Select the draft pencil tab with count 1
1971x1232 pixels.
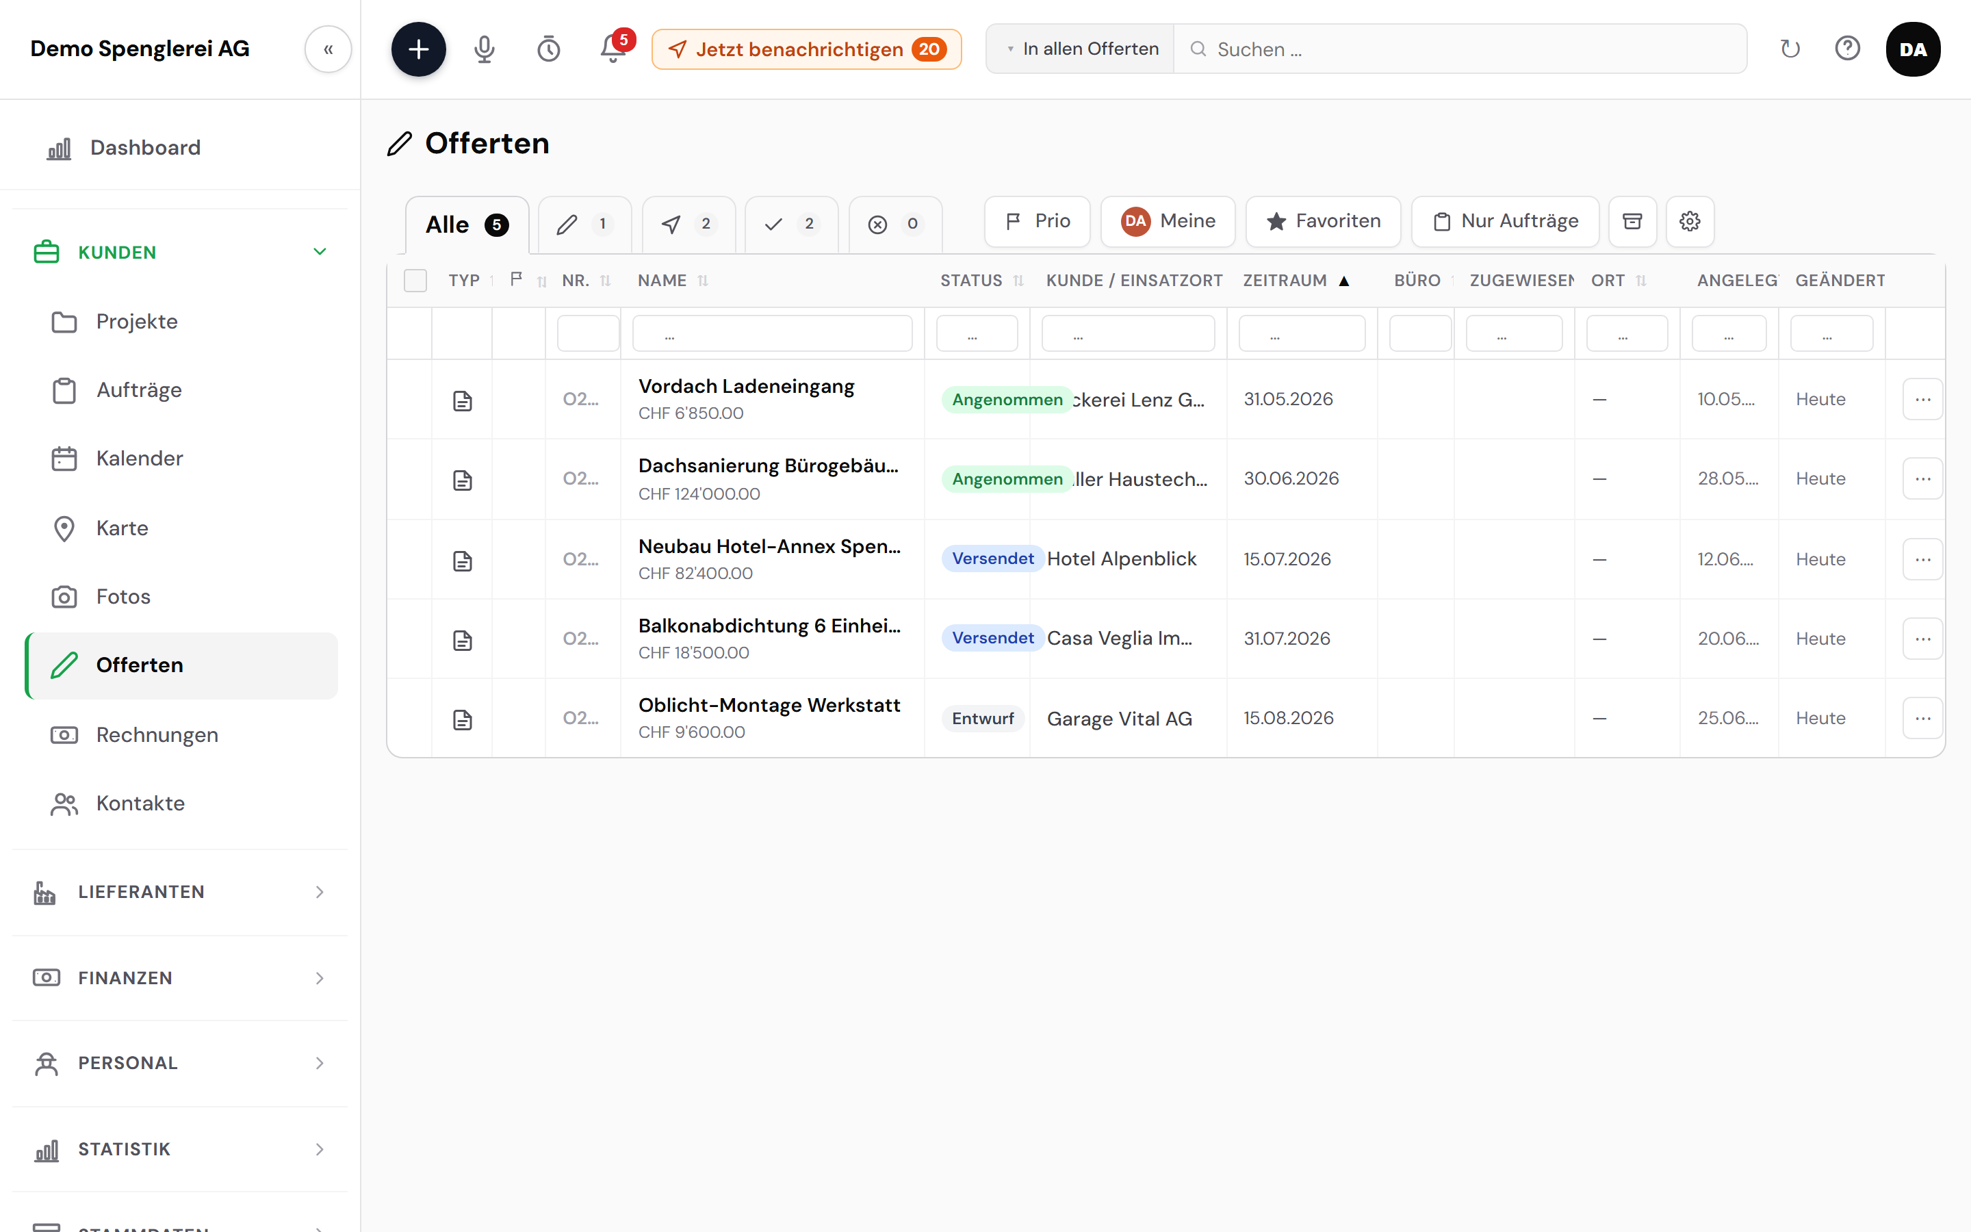[584, 224]
